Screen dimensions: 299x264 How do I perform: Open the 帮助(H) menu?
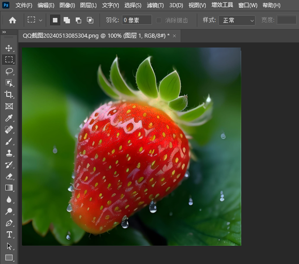coord(271,5)
